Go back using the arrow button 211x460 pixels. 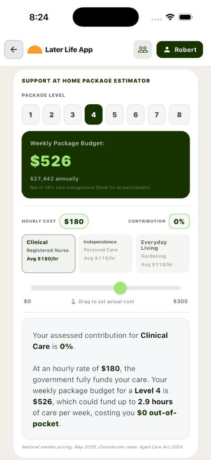(13, 49)
